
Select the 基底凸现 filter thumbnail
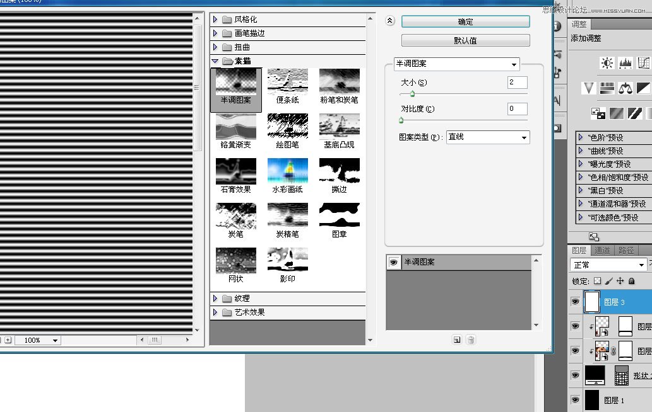coord(340,132)
